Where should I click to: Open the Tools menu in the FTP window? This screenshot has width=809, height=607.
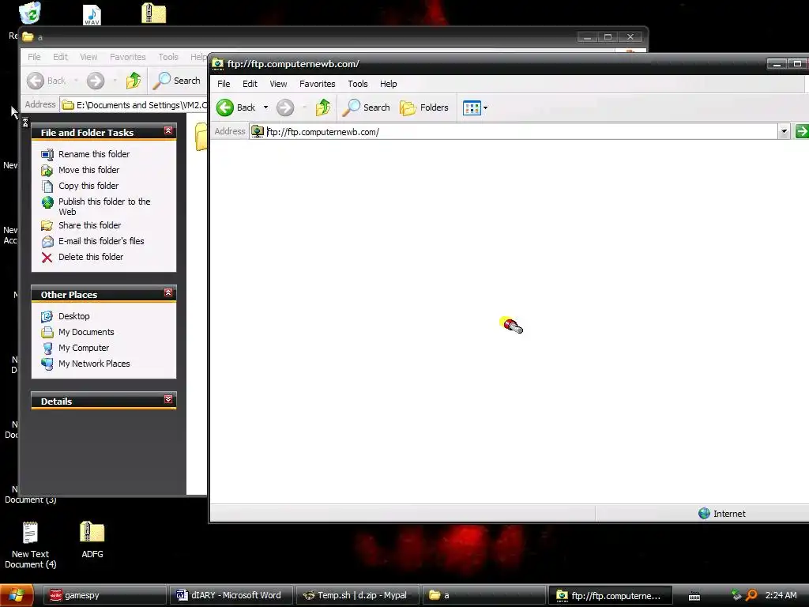[358, 84]
